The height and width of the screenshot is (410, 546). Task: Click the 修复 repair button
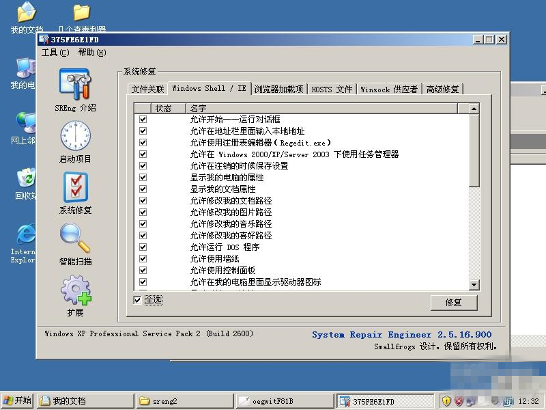tap(454, 302)
